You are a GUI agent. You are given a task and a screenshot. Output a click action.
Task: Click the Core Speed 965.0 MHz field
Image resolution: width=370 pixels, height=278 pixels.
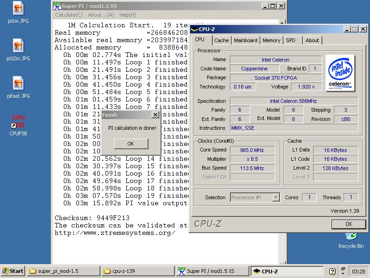(x=252, y=150)
